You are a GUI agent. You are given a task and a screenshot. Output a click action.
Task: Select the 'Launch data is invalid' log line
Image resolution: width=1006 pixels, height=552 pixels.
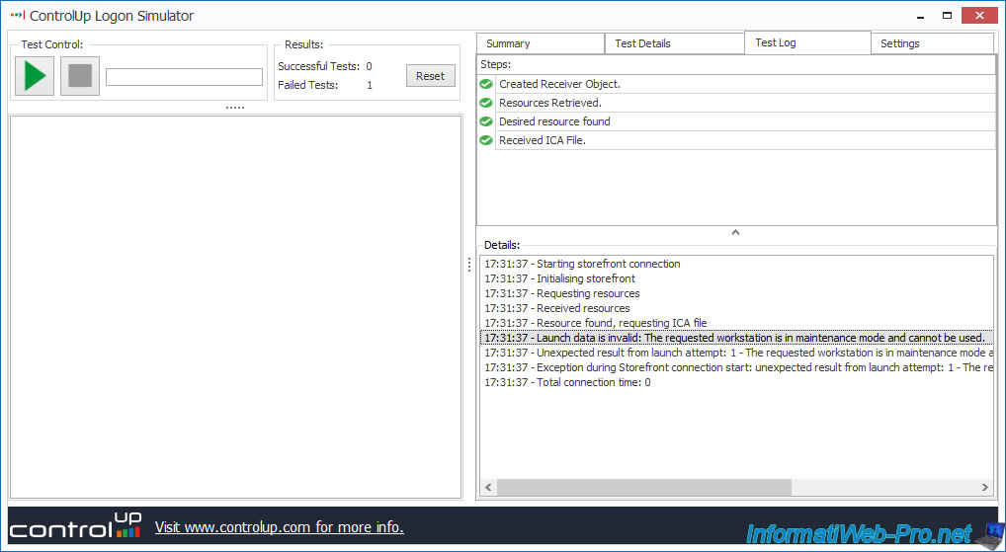736,338
